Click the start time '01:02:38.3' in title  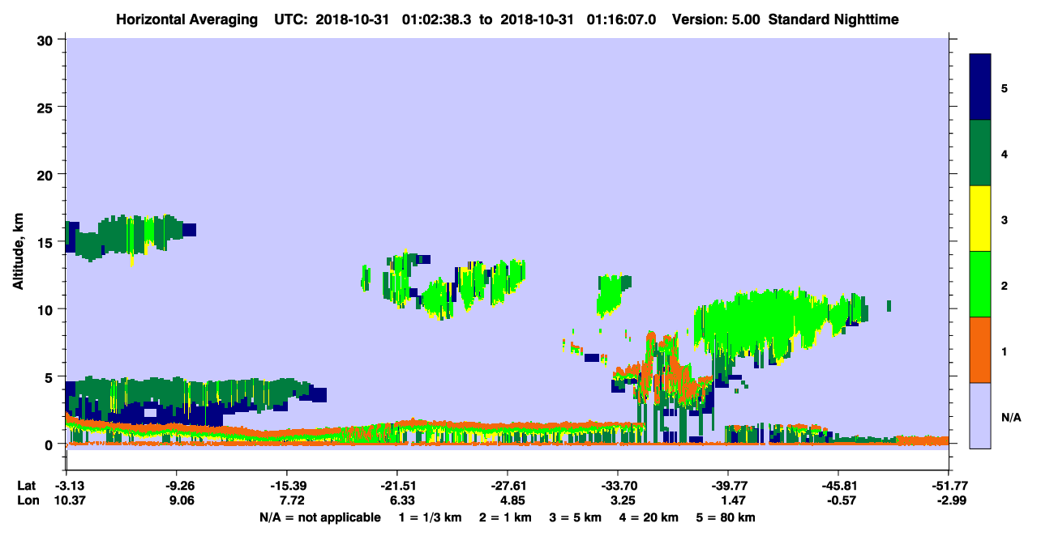(439, 19)
